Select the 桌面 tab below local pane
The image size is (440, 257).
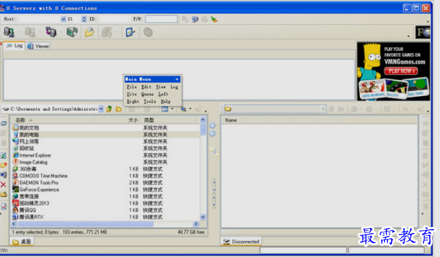[x=22, y=242]
